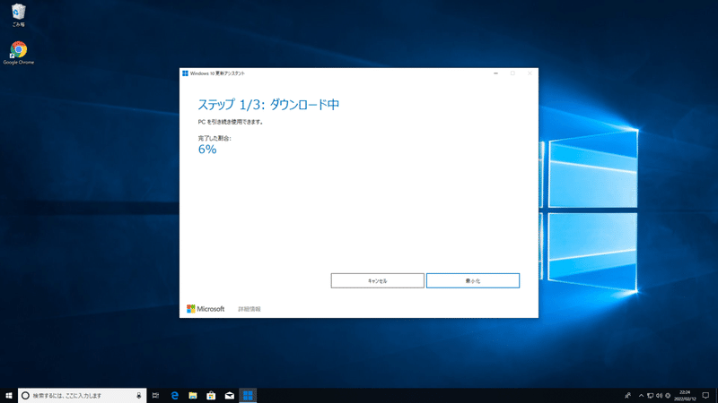This screenshot has height=403, width=718.
Task: Click the People icon in the system tray
Action: [627, 395]
